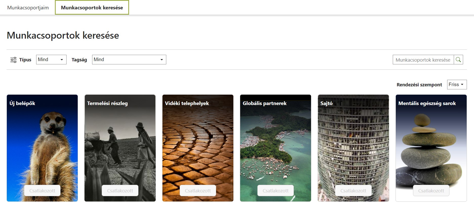Expand the Friss sort order dropdown
The width and height of the screenshot is (474, 205).
[x=457, y=85]
